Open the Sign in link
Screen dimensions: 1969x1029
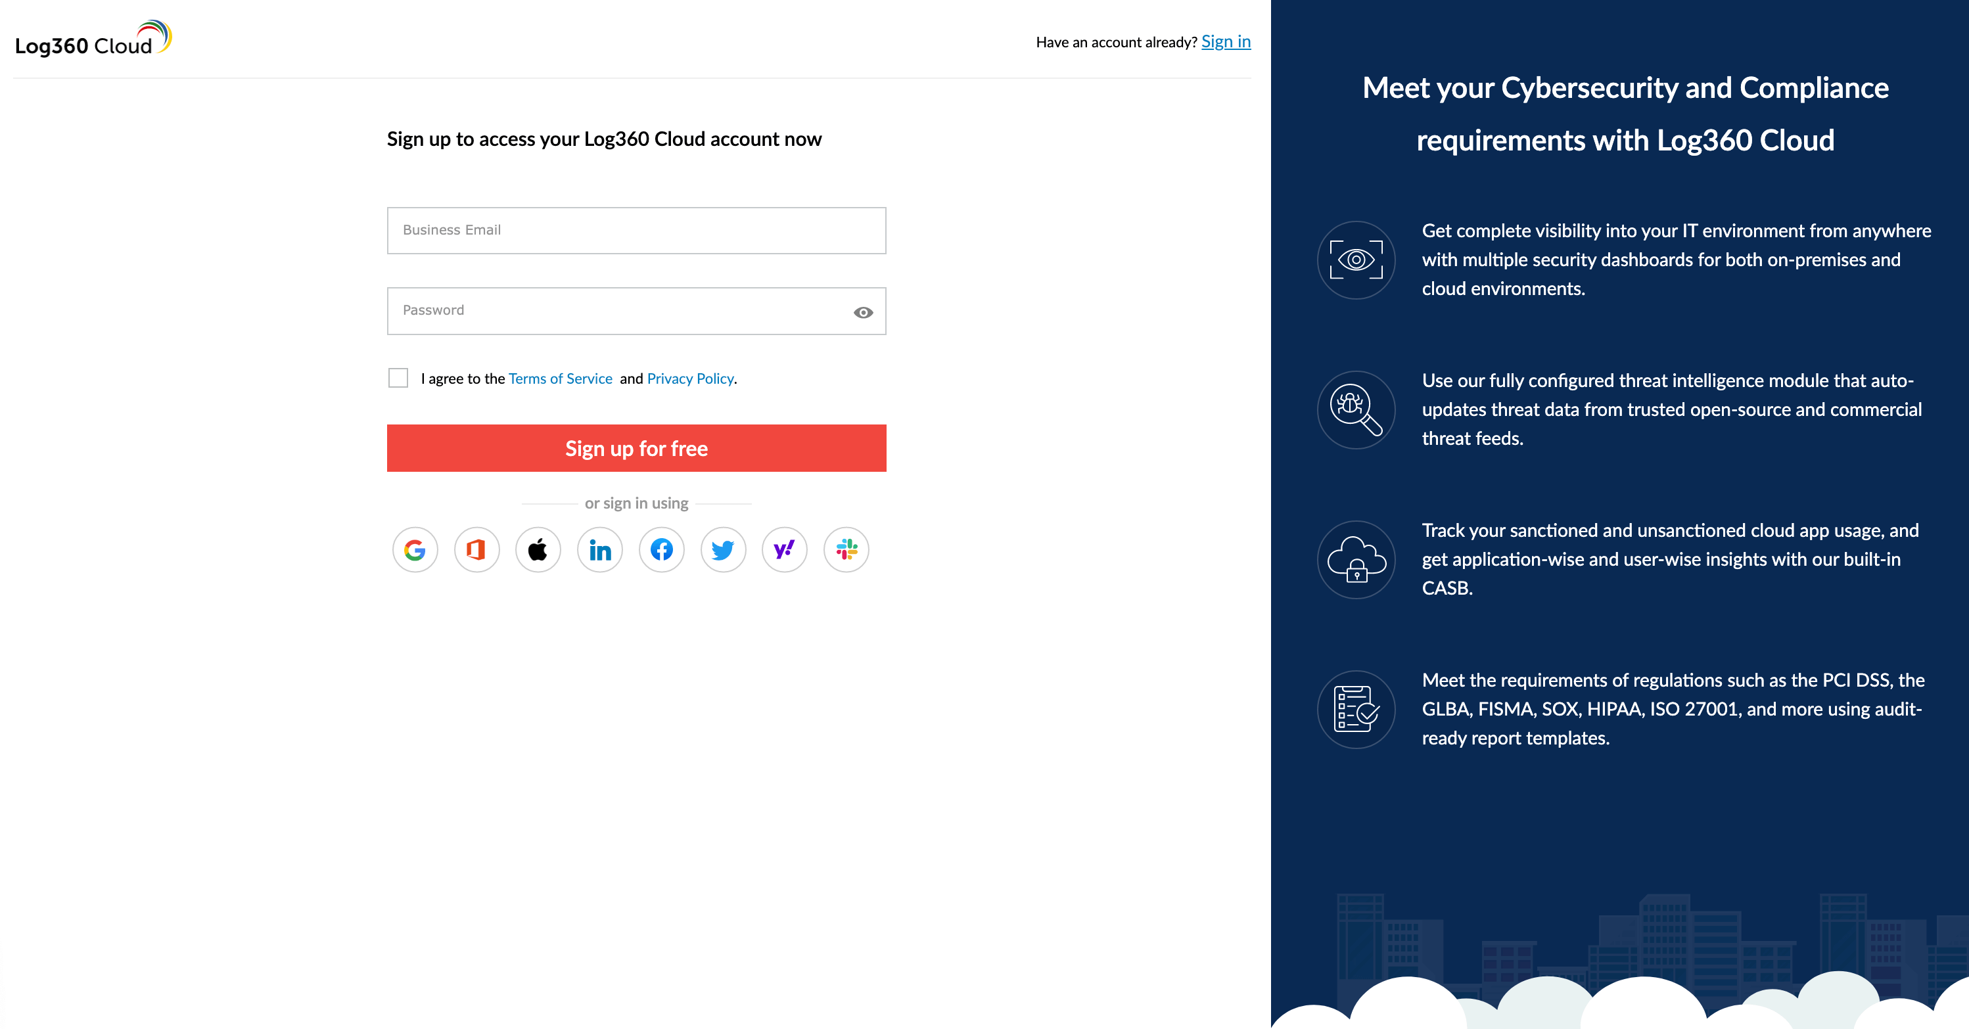pyautogui.click(x=1225, y=41)
